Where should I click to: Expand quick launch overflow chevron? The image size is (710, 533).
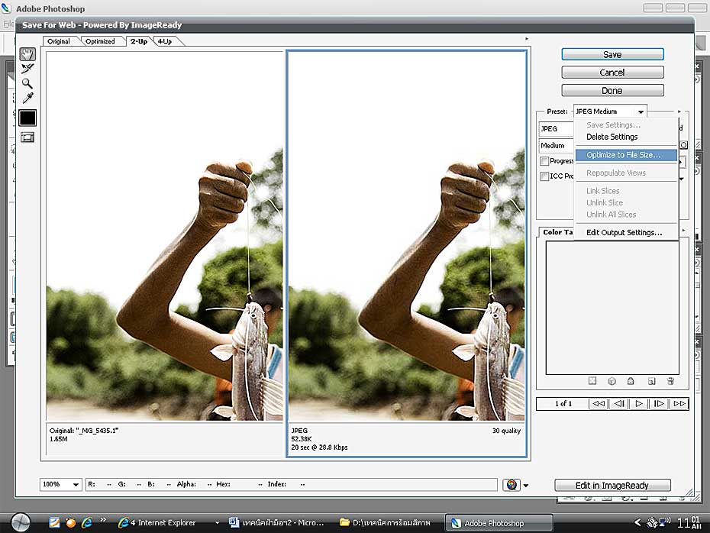(103, 520)
